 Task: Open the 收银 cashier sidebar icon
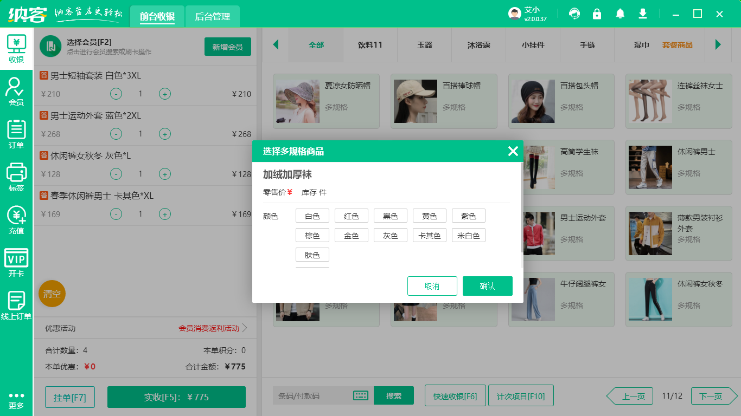(16, 49)
